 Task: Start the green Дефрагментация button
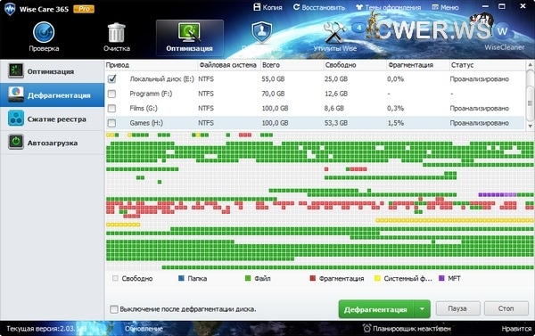(x=376, y=309)
